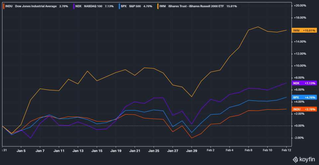Click the +6.00% y-axis label
The height and width of the screenshot is (165, 319).
pyautogui.click(x=300, y=90)
